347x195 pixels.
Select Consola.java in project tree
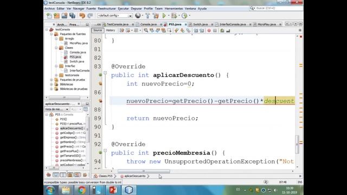pyautogui.click(x=78, y=53)
